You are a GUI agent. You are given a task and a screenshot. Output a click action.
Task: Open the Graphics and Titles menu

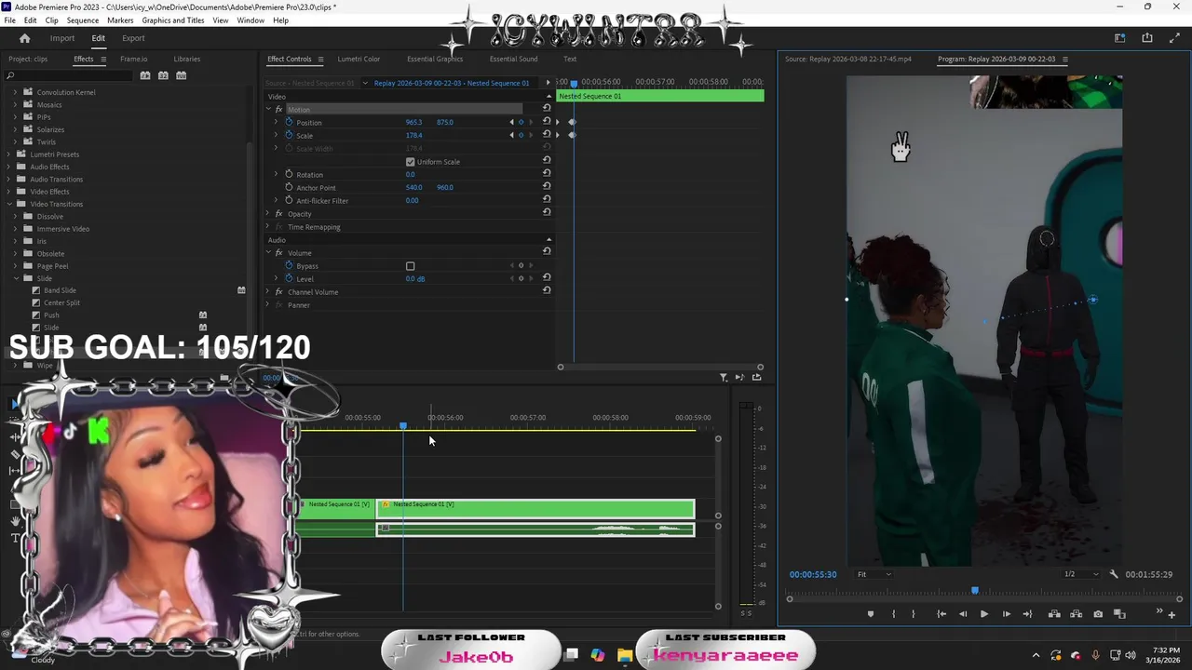pyautogui.click(x=172, y=20)
